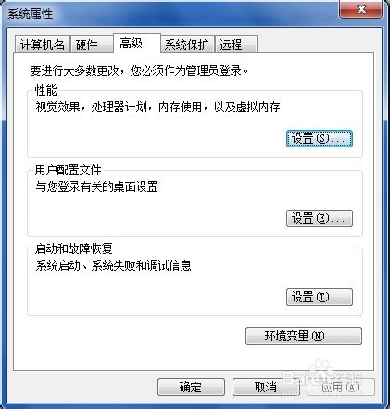The height and width of the screenshot is (409, 390).
Task: Select the 高级 tab
Action: pos(137,44)
